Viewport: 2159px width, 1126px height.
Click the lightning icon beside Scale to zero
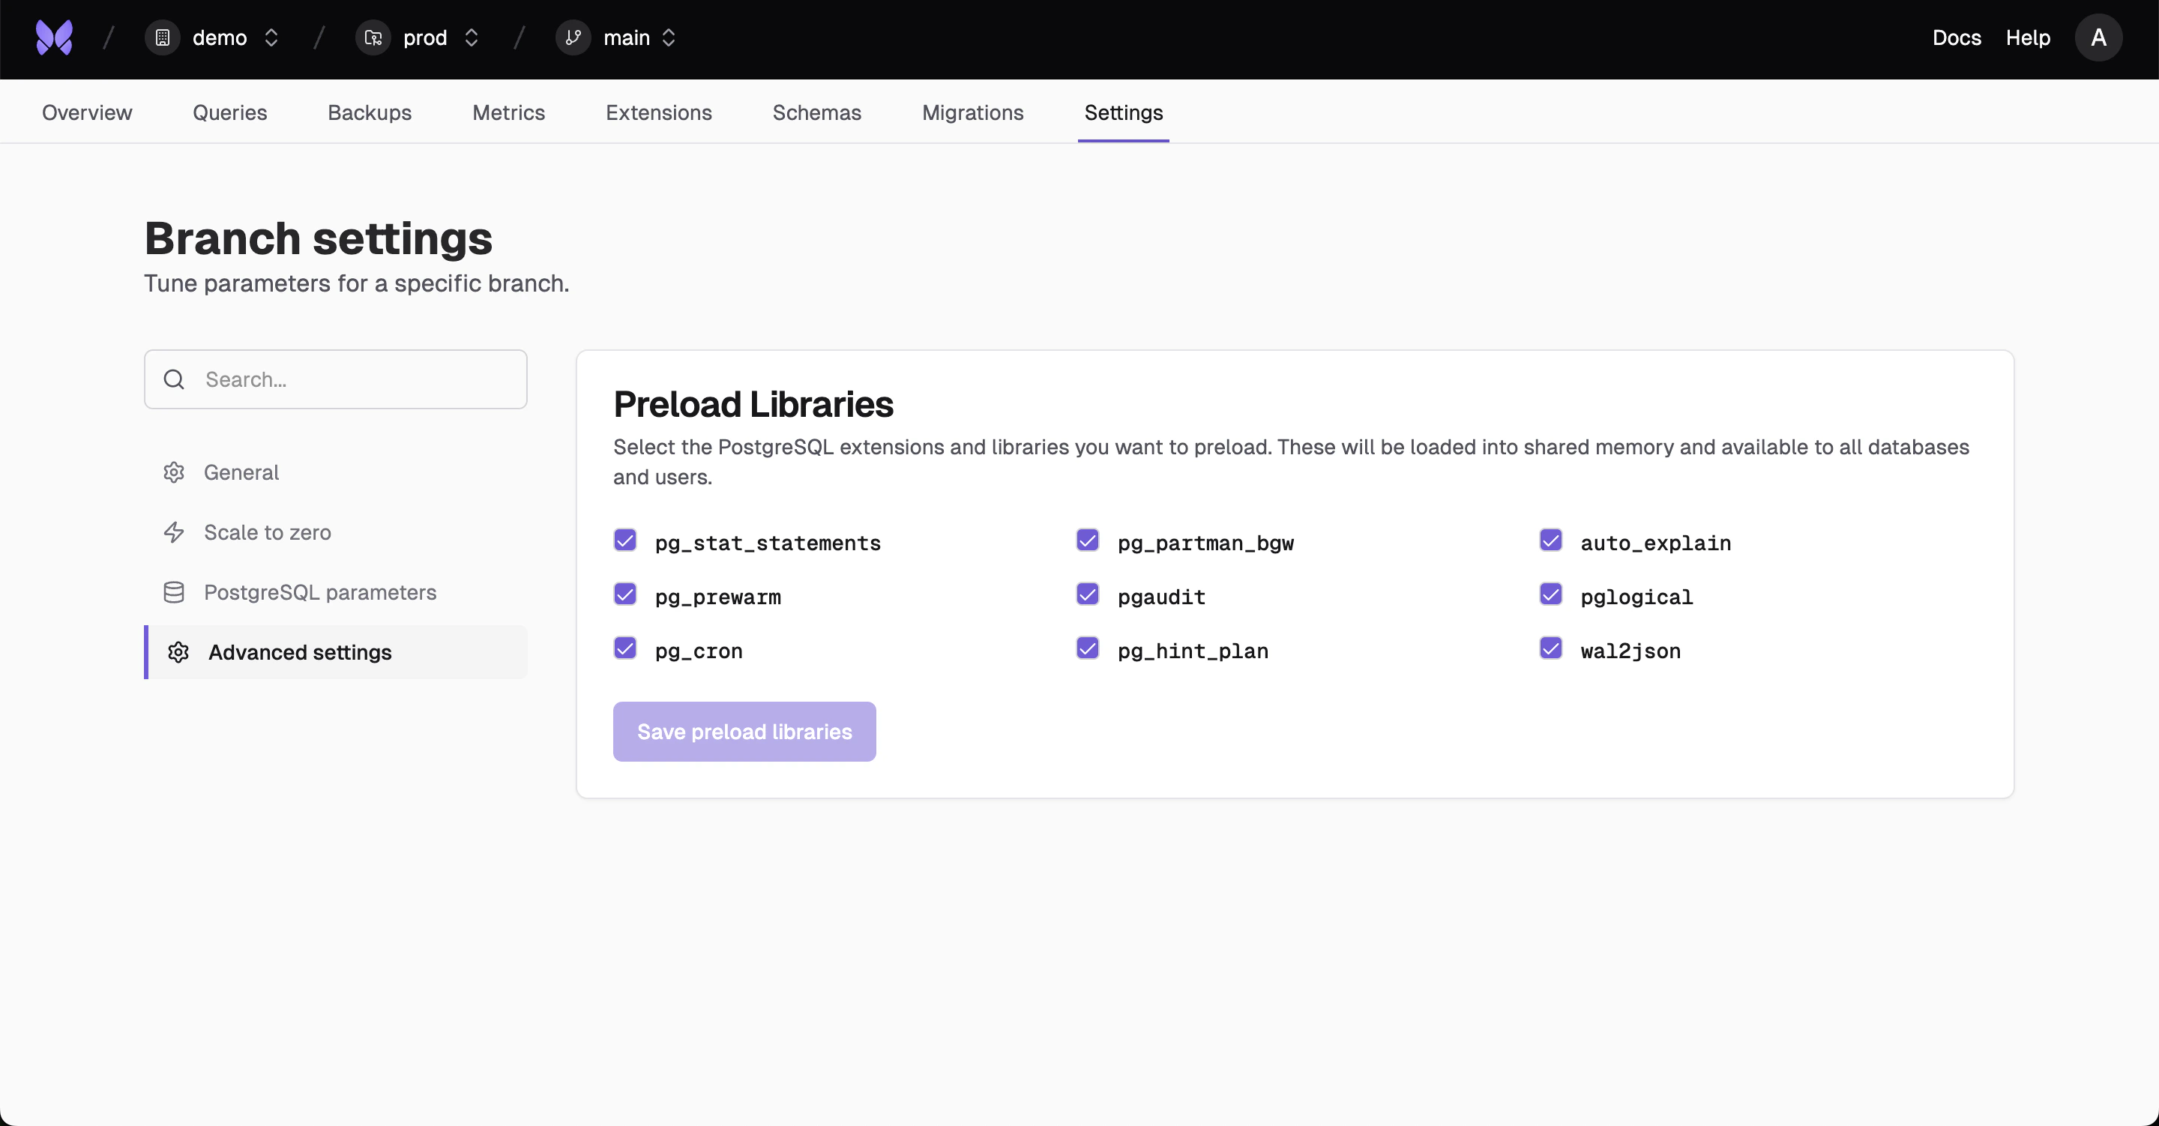tap(173, 532)
